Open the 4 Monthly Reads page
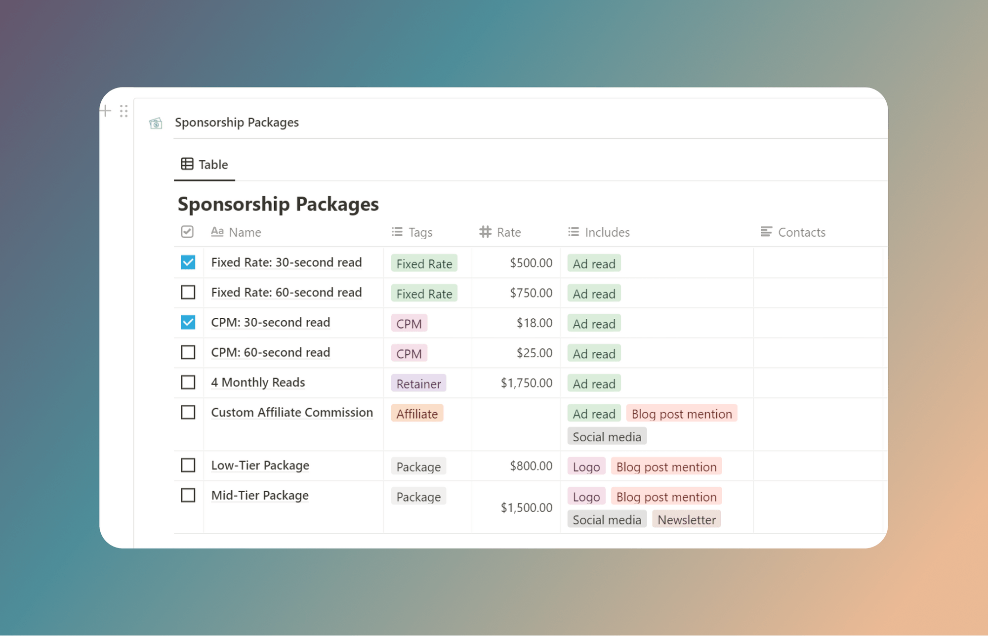Screen dimensions: 988x636 (257, 382)
